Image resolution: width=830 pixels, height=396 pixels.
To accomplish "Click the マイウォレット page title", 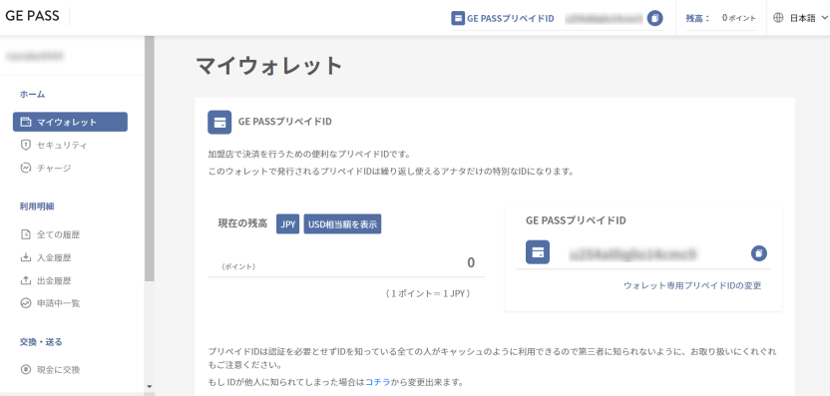I will click(x=269, y=66).
